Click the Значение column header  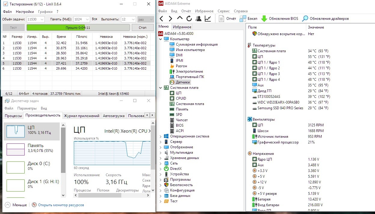coord(340,27)
